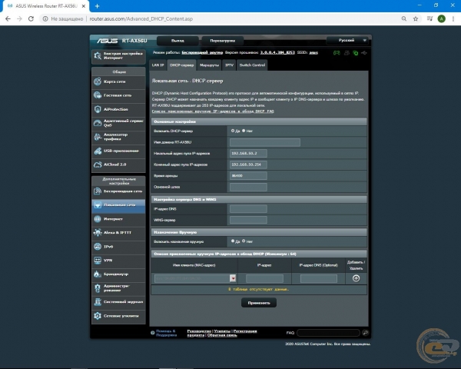This screenshot has width=461, height=369.
Task: Open the manually assigned IP FAQ link
Action: click(x=213, y=111)
